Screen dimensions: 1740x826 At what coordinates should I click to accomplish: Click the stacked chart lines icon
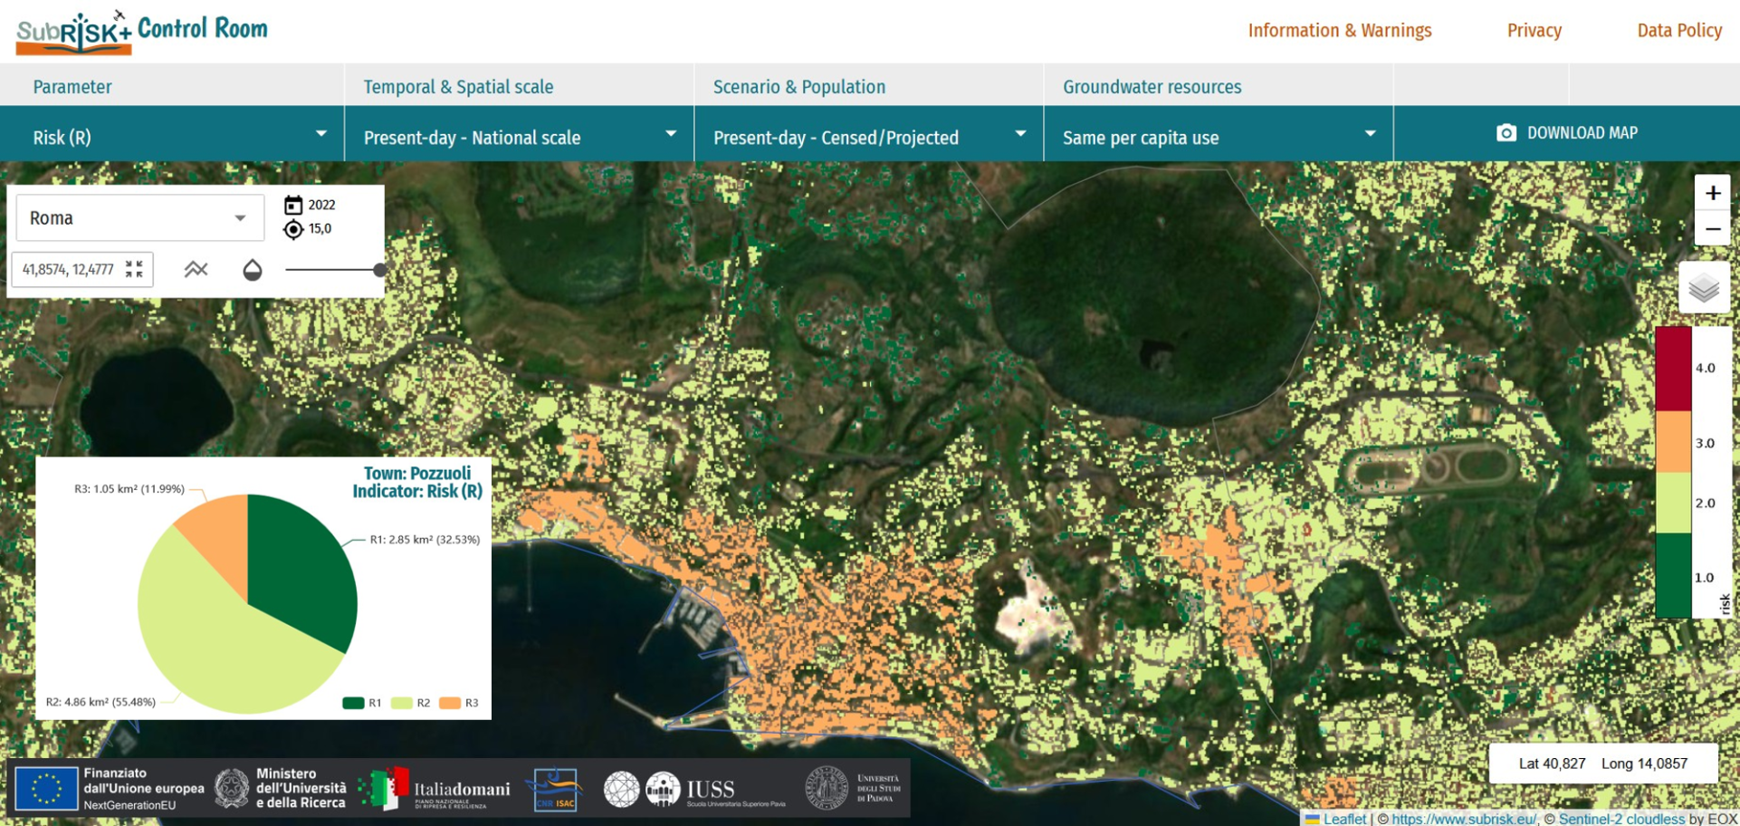pos(196,269)
